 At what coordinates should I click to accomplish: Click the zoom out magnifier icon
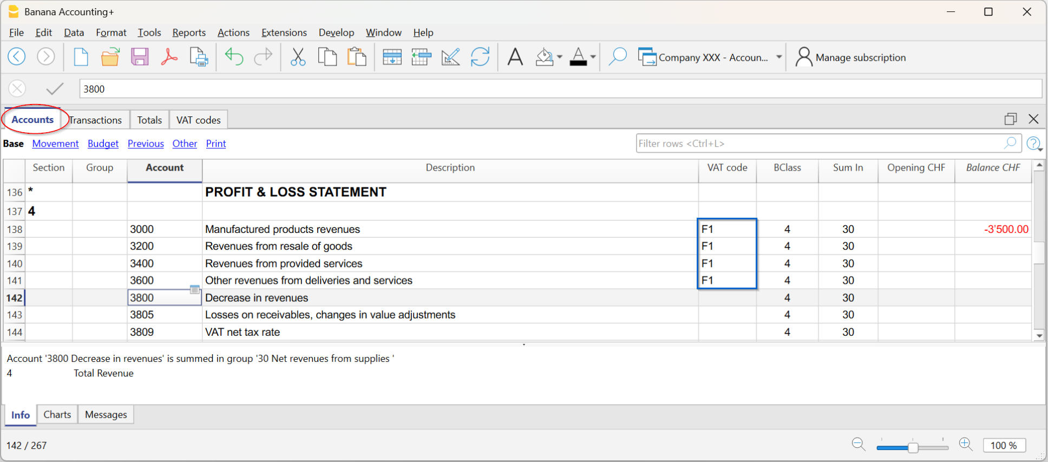(x=859, y=445)
